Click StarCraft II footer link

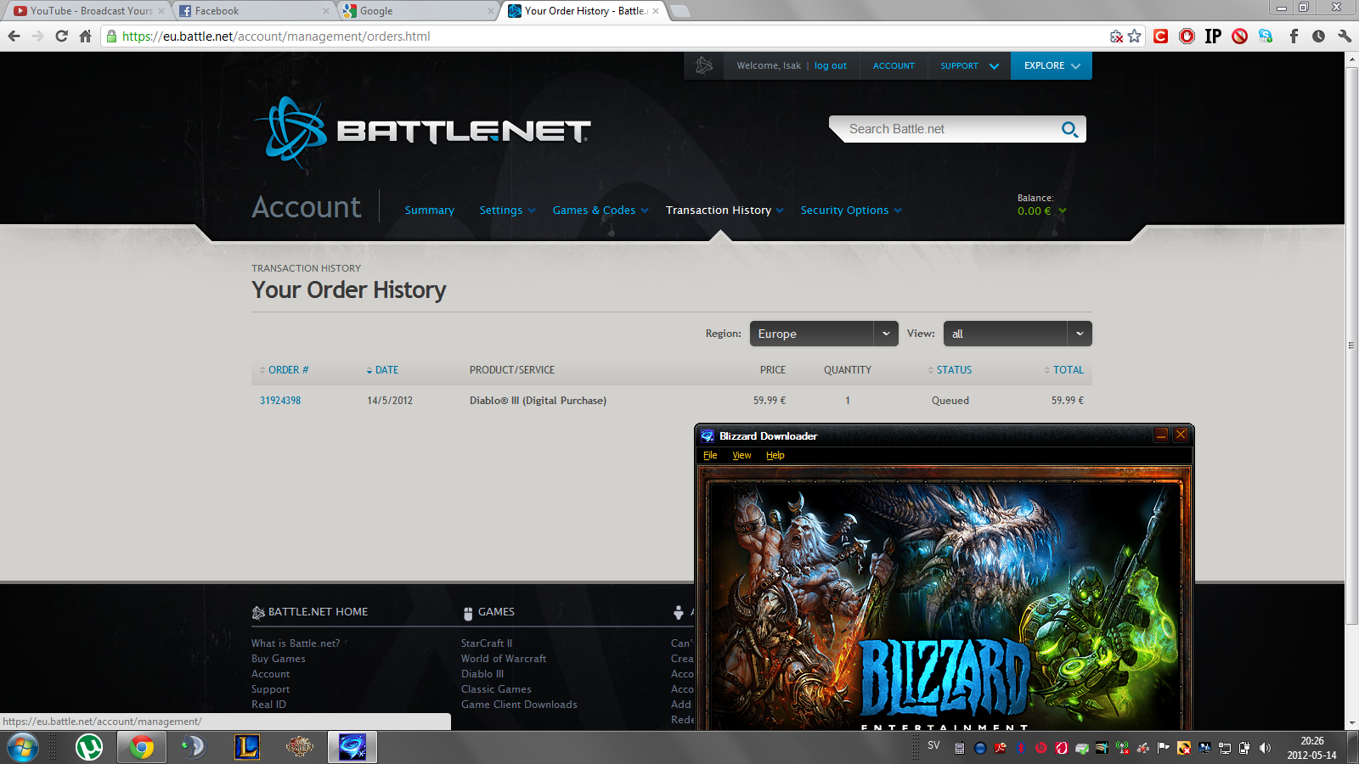[x=487, y=643]
